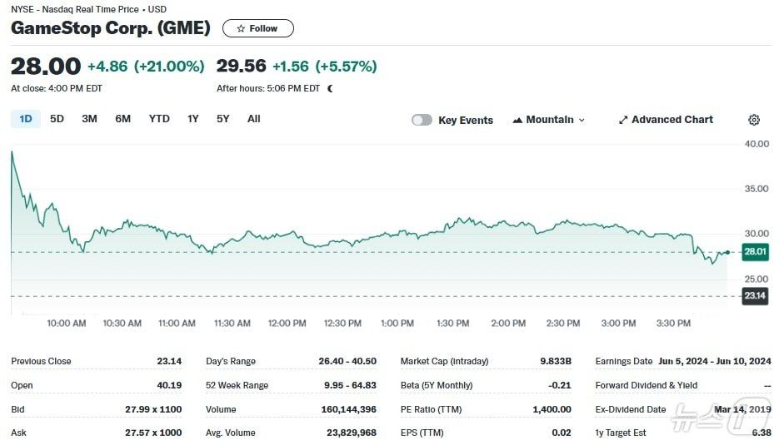Screen dimensions: 779x445
Task: Click the 28.01 current price marker
Action: coord(755,252)
